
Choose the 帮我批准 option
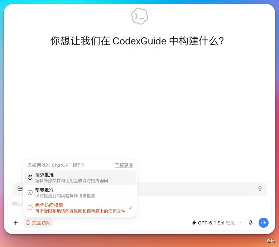pyautogui.click(x=80, y=193)
